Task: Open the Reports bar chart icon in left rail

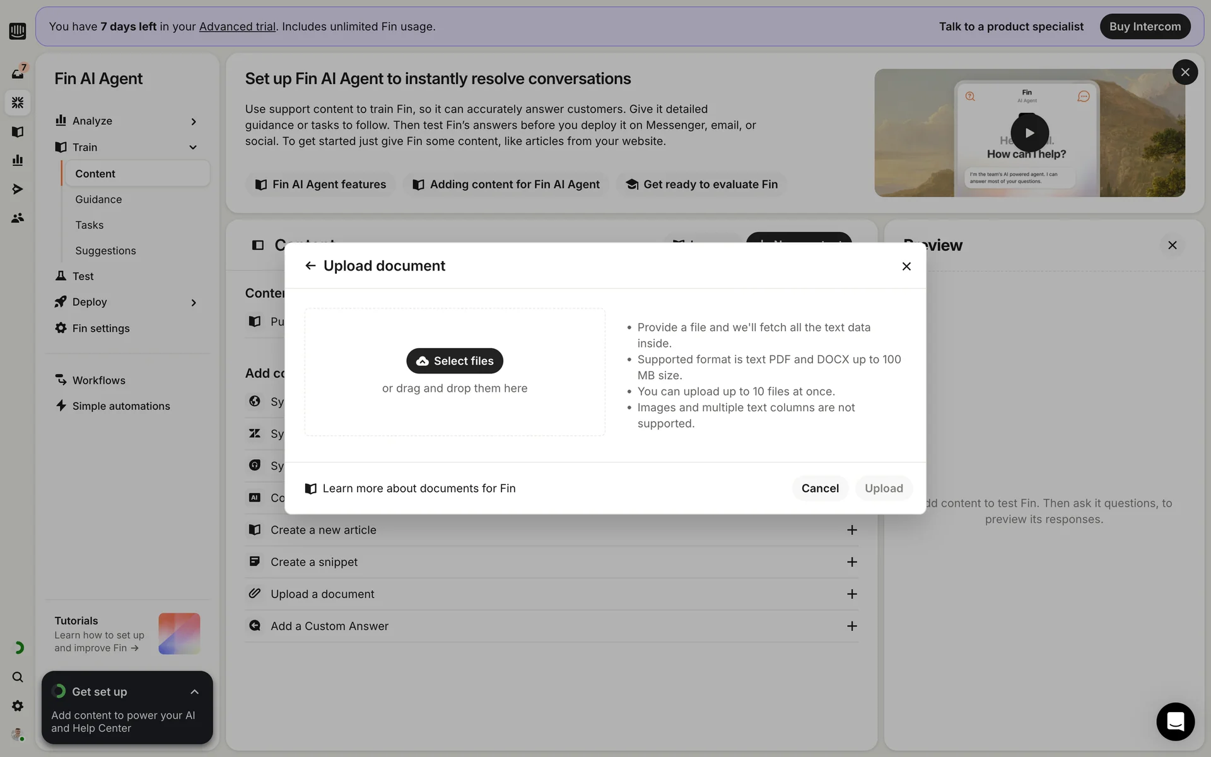Action: click(18, 160)
